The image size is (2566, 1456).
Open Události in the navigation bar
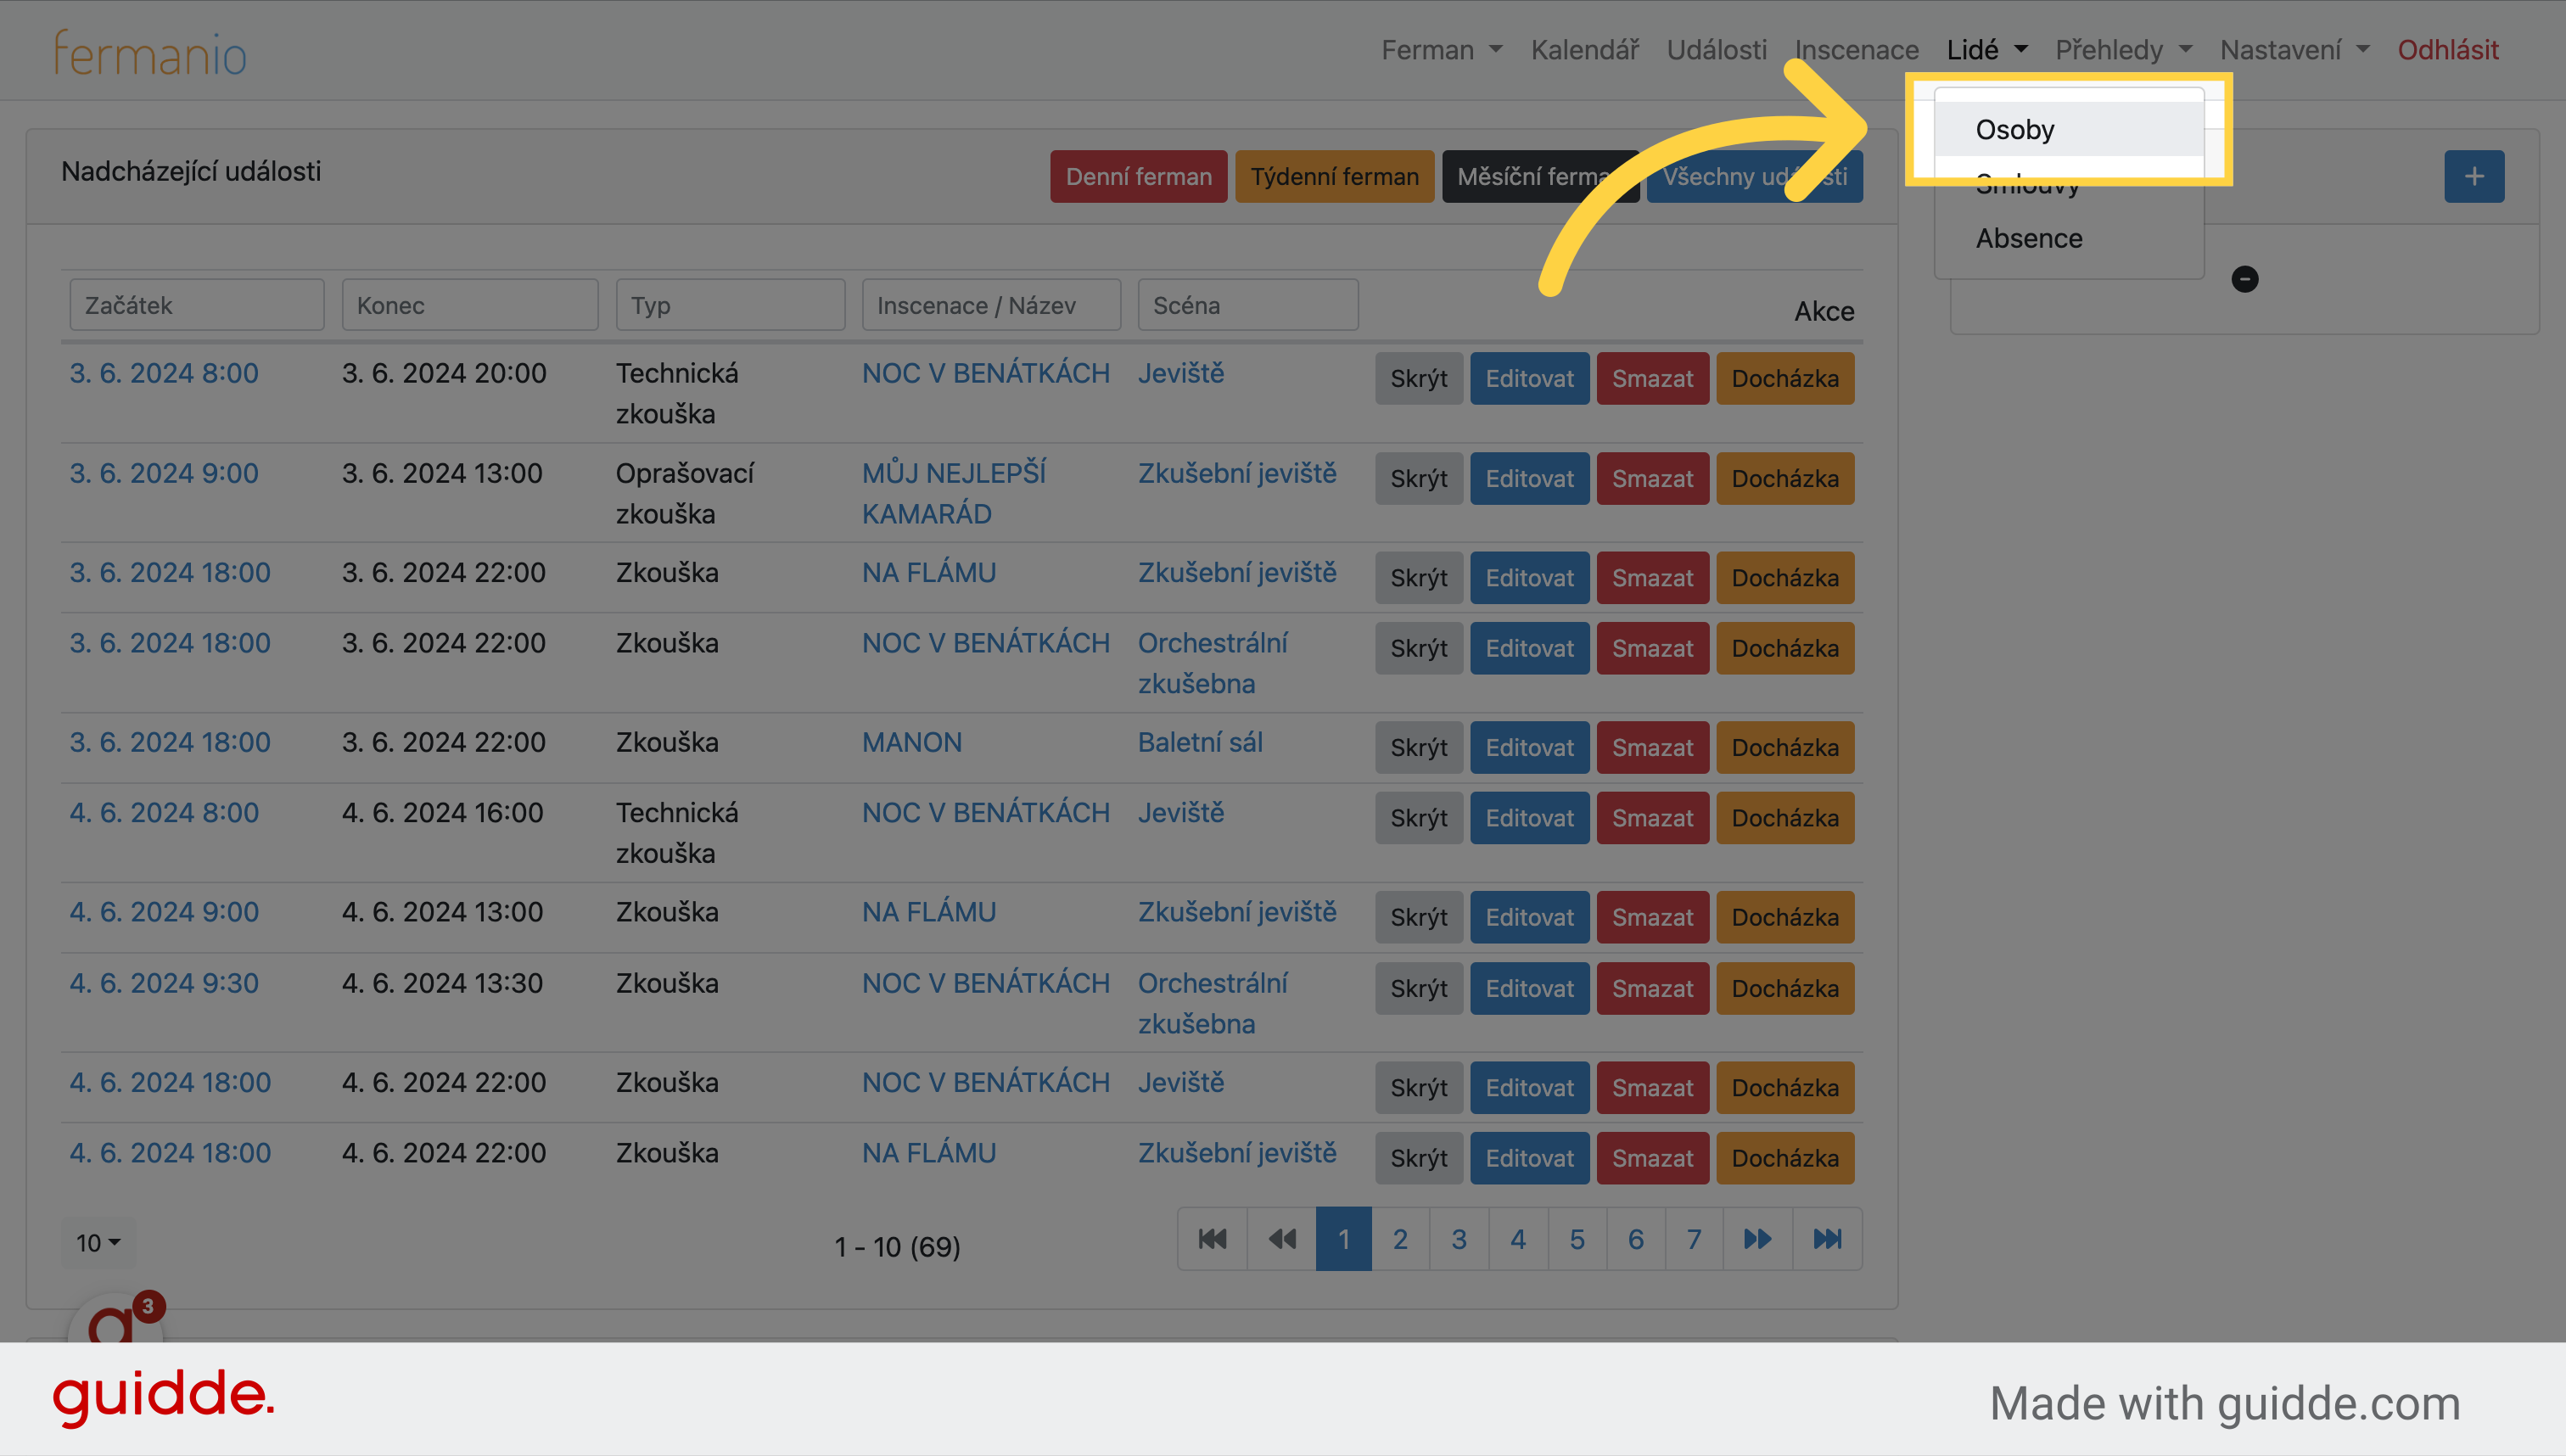pos(1716,50)
